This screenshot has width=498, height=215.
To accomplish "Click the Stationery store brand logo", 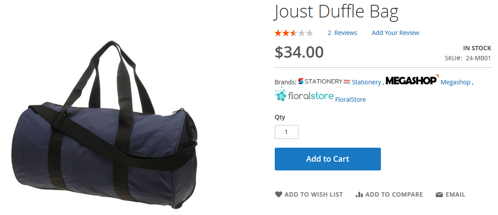I will [324, 81].
